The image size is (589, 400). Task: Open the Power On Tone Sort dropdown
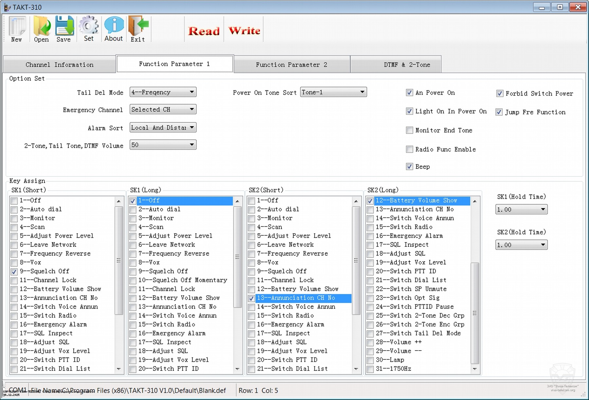(x=362, y=92)
